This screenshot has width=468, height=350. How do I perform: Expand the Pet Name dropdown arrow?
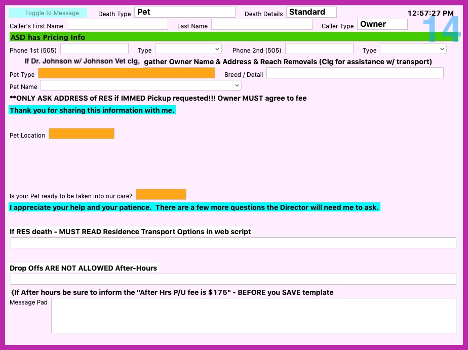(x=237, y=85)
